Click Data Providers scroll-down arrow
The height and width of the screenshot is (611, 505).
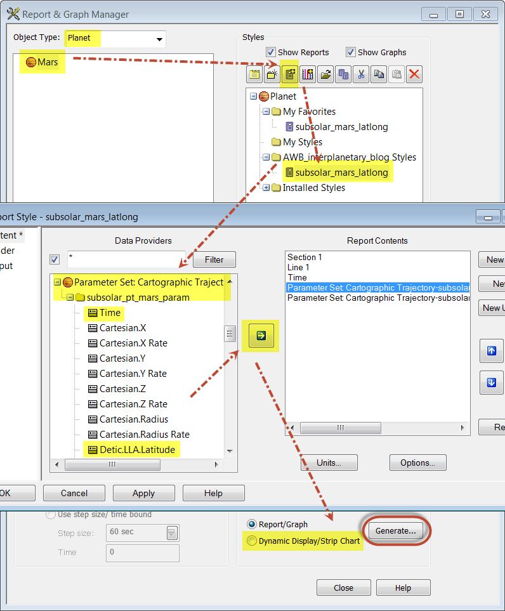pyautogui.click(x=230, y=451)
